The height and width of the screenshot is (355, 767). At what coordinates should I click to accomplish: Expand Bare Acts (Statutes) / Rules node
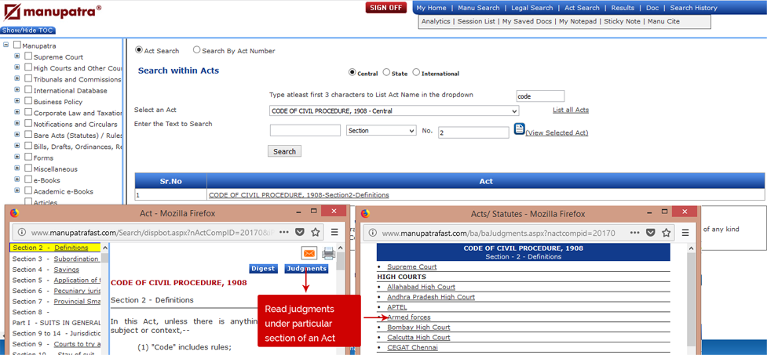pyautogui.click(x=17, y=134)
